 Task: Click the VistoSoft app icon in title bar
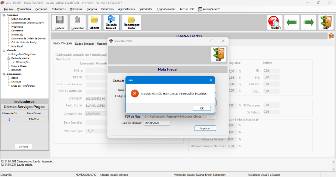2,3
